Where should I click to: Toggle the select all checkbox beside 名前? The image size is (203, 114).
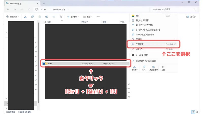tap(45, 22)
